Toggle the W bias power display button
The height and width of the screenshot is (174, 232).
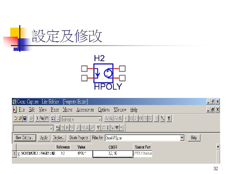[x=117, y=128]
